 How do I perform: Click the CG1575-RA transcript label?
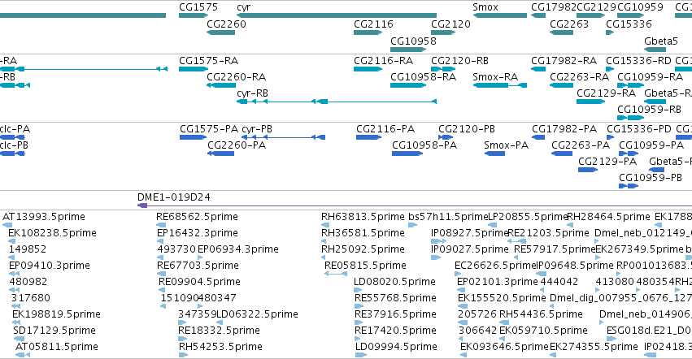(x=208, y=60)
